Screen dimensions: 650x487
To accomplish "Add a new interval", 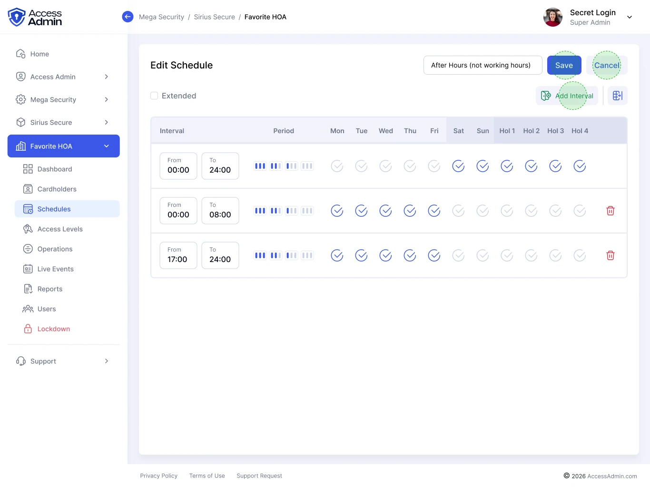I will (x=567, y=96).
